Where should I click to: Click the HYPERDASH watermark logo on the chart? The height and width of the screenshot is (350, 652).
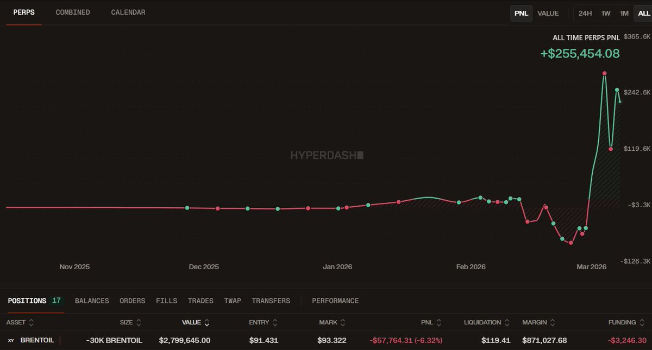[x=325, y=155]
